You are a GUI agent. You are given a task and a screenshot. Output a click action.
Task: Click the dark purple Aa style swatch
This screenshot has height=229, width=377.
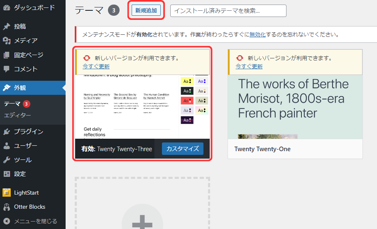coord(187,120)
